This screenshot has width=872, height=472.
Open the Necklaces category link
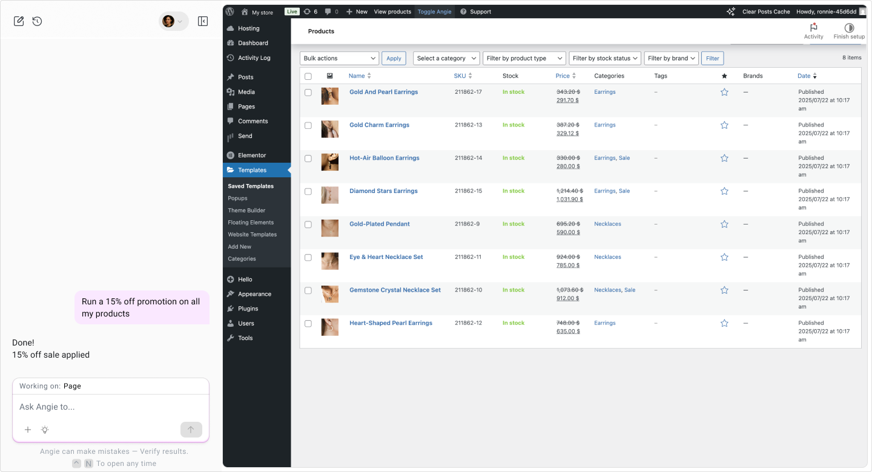tap(607, 224)
